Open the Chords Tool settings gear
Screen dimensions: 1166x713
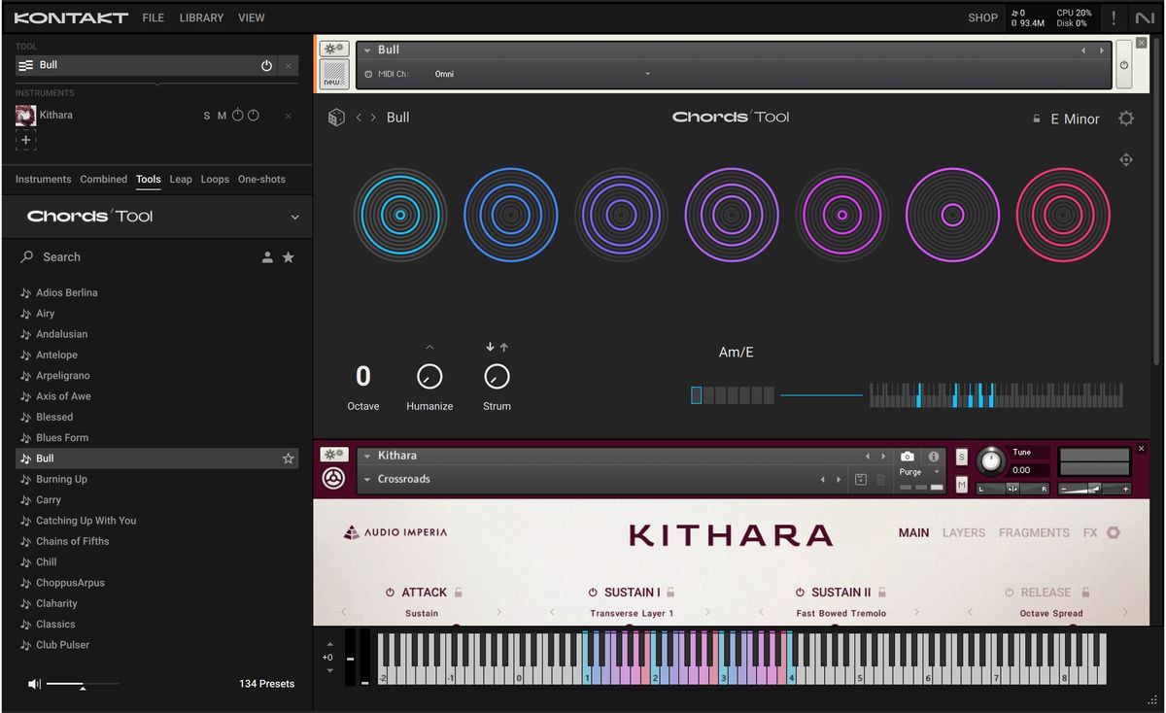pos(1125,118)
